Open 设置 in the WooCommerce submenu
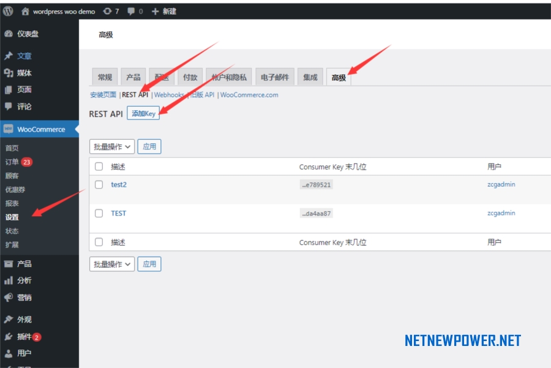 point(12,217)
